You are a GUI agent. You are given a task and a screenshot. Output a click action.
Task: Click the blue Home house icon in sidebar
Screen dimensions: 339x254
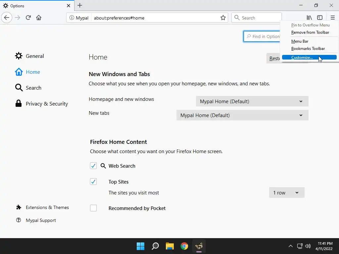19,72
